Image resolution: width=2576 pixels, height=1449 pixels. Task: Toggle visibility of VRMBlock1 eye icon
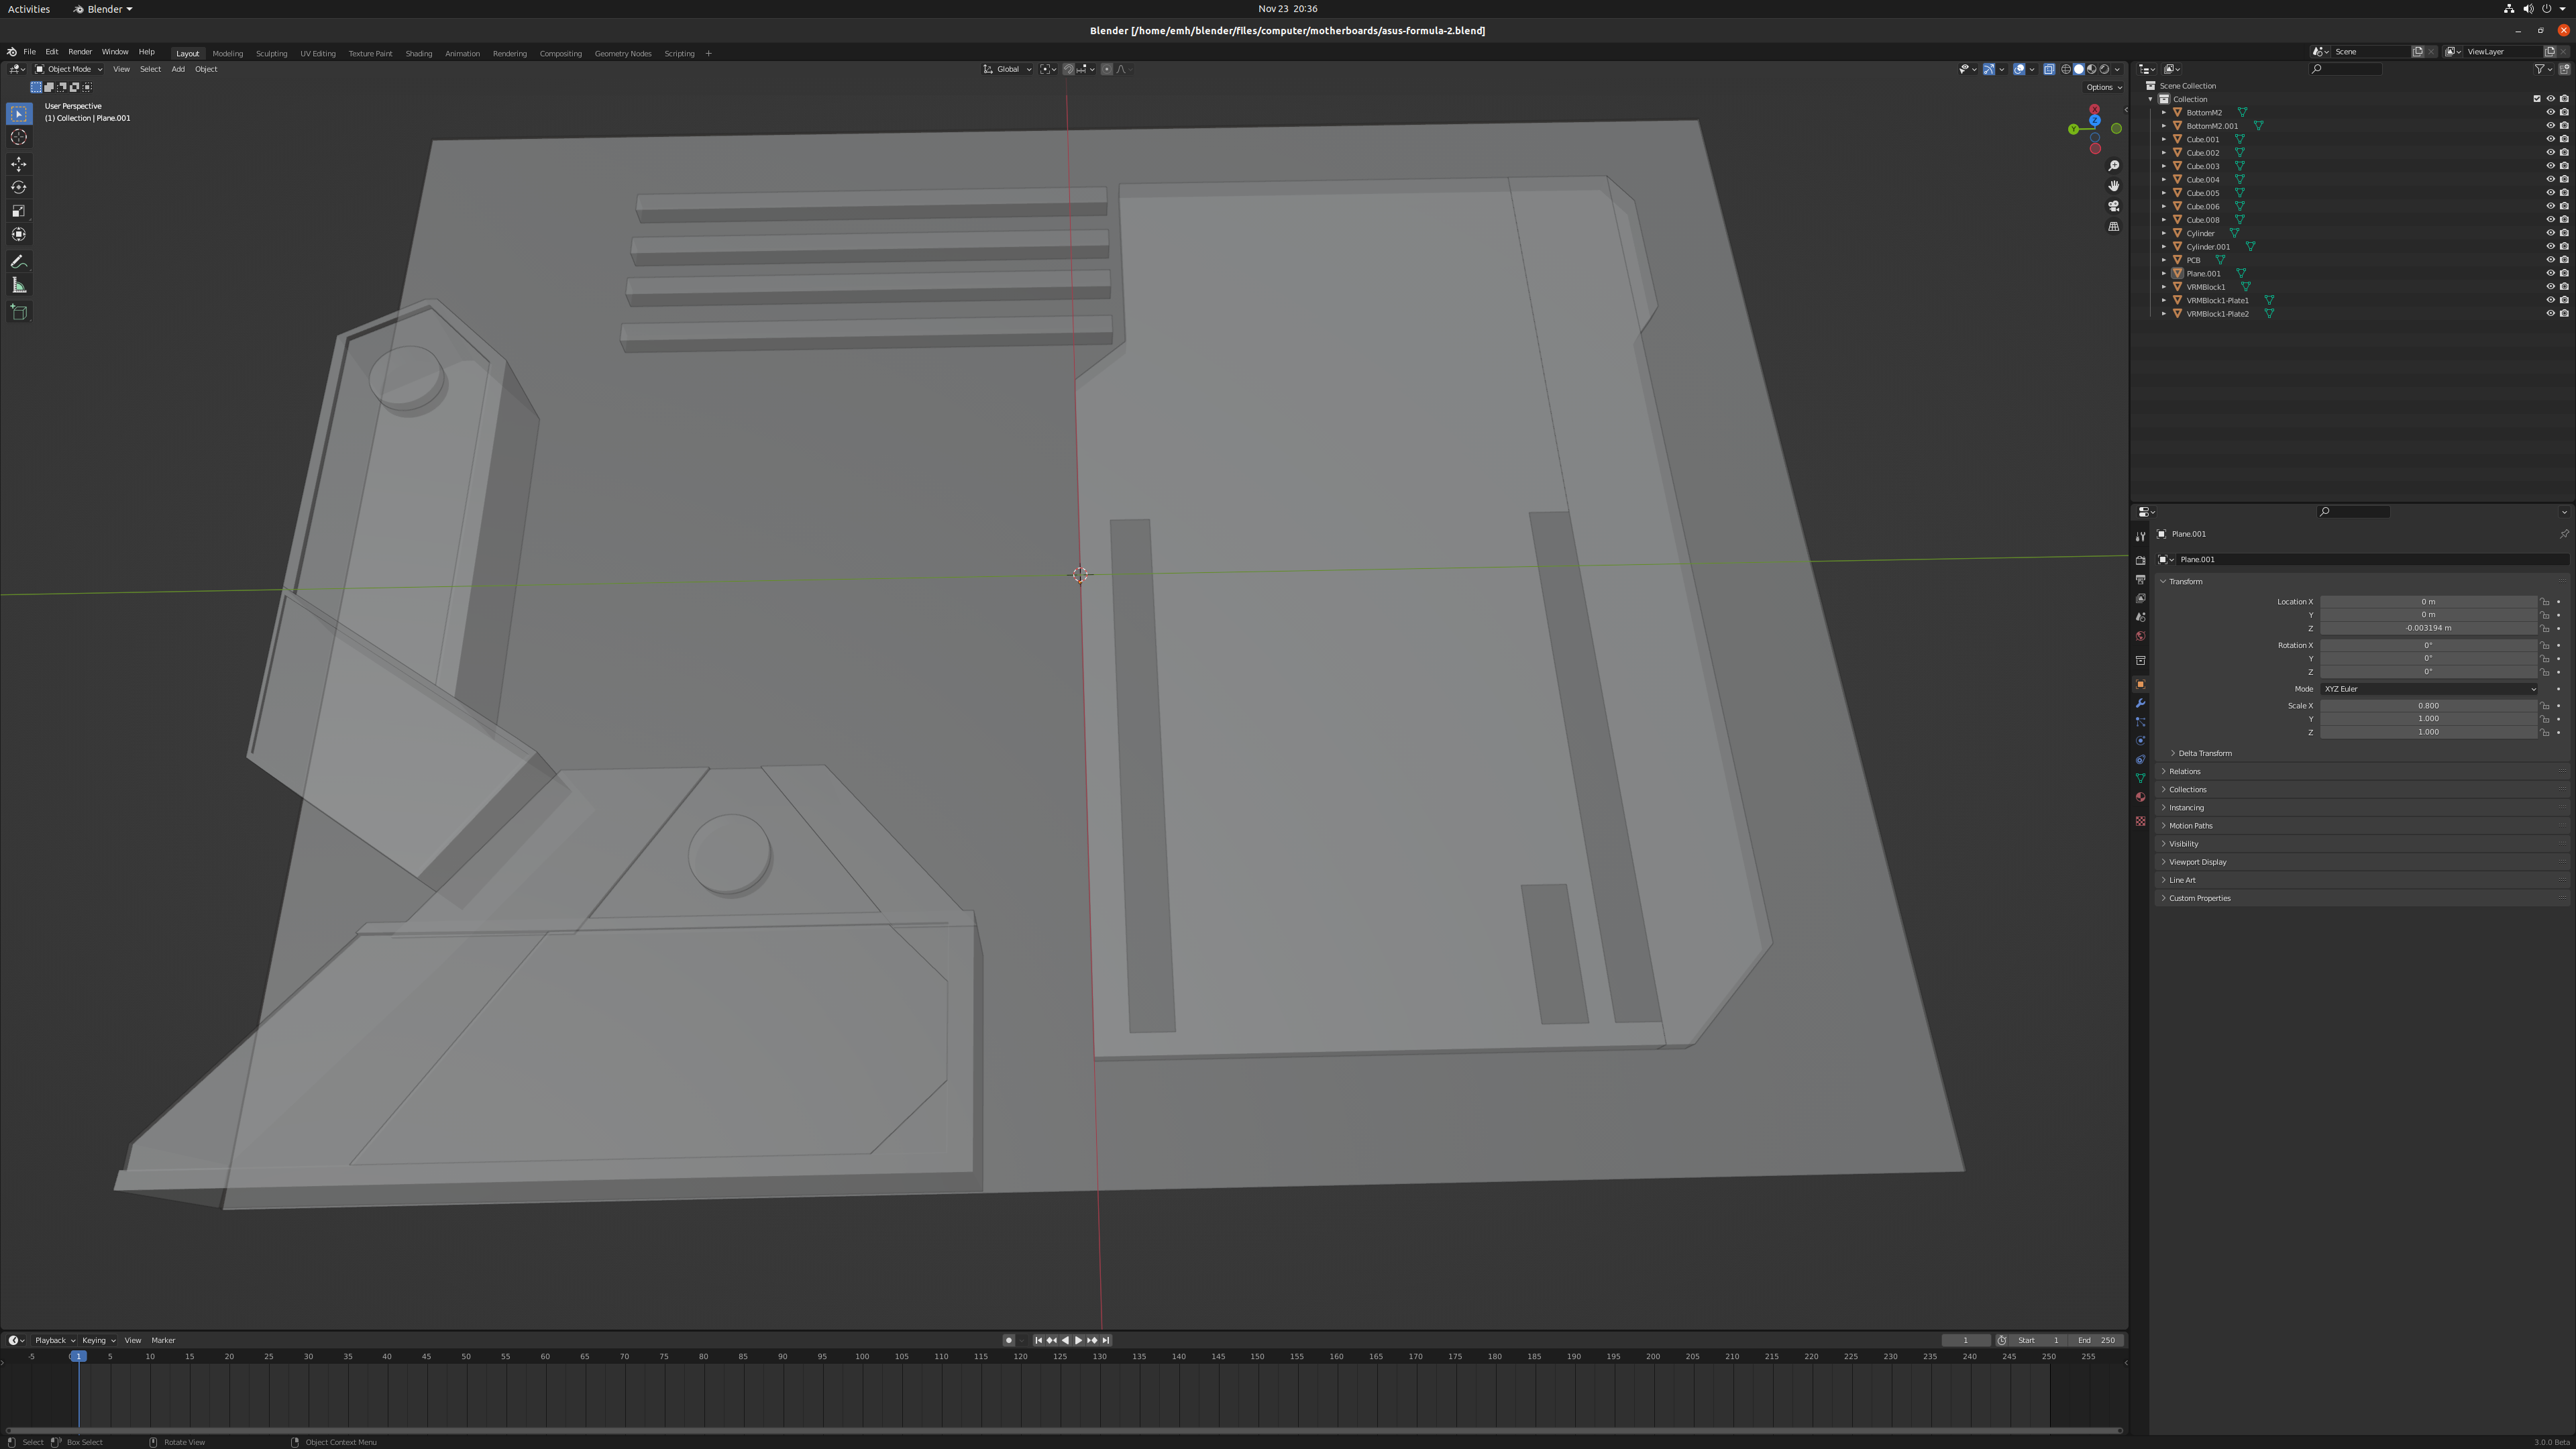point(2550,287)
